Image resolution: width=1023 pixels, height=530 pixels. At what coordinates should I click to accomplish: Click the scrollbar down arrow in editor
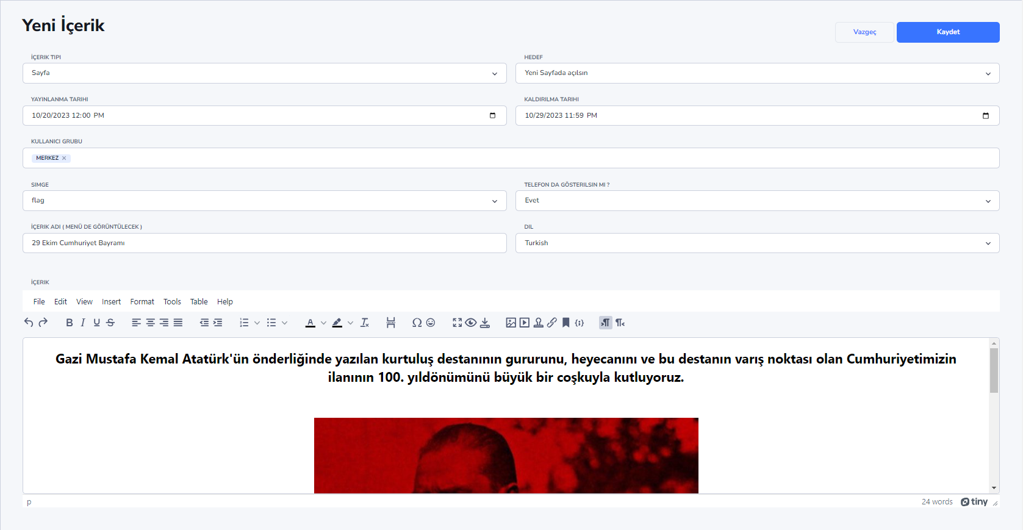(x=994, y=488)
